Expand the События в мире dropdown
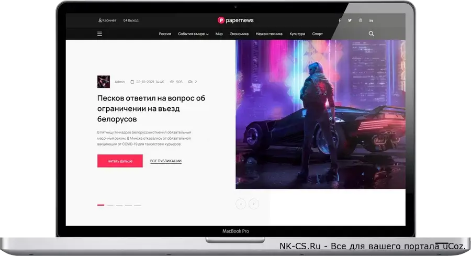 193,34
